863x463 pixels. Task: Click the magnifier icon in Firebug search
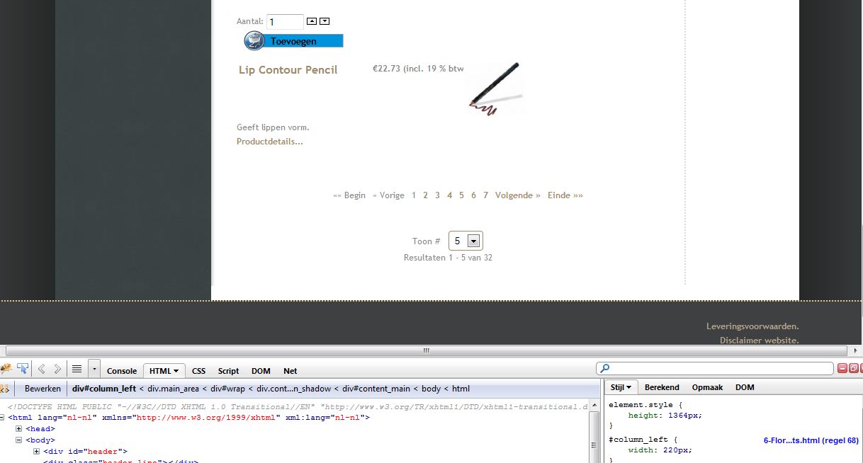604,368
